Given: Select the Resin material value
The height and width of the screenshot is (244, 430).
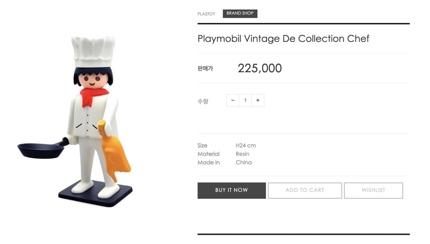Looking at the screenshot, I should pyautogui.click(x=242, y=154).
